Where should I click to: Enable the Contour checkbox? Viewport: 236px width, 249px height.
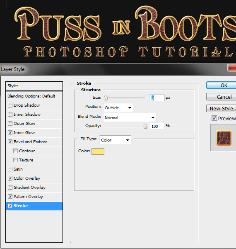[15, 151]
